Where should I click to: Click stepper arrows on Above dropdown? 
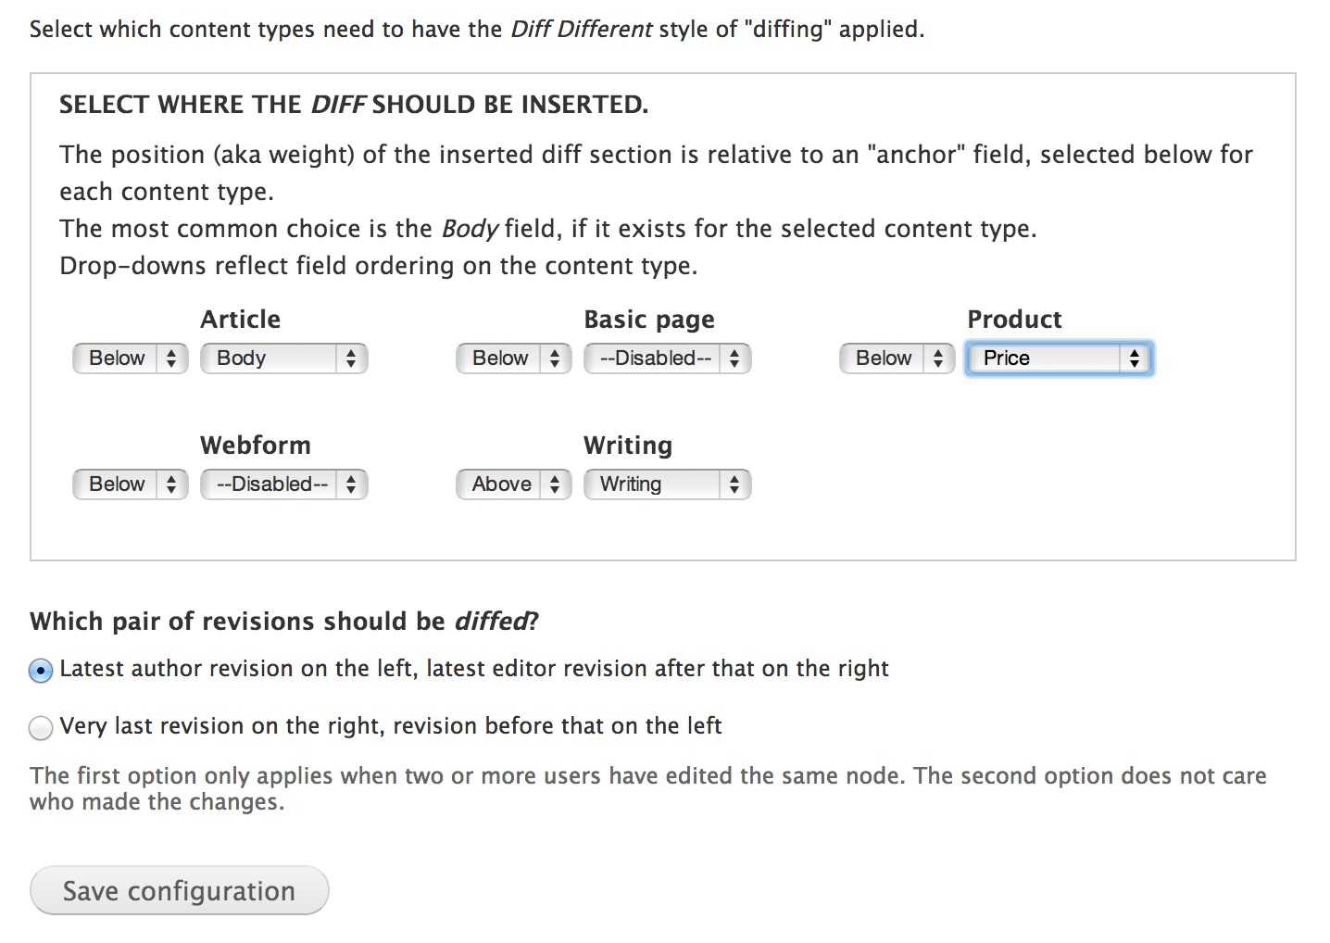point(555,484)
